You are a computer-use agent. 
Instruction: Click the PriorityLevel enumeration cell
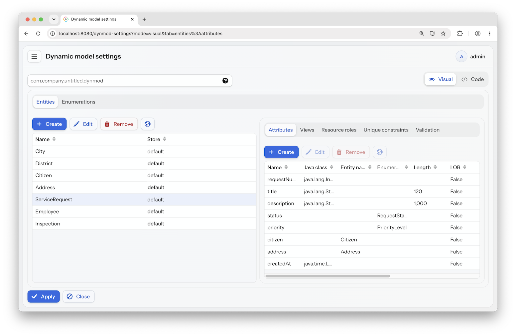[x=392, y=227]
